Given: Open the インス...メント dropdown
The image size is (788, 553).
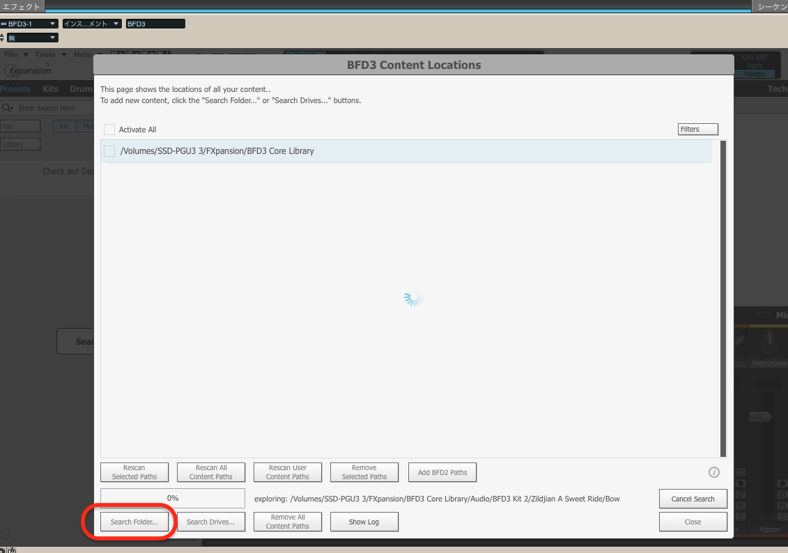Looking at the screenshot, I should click(x=92, y=24).
